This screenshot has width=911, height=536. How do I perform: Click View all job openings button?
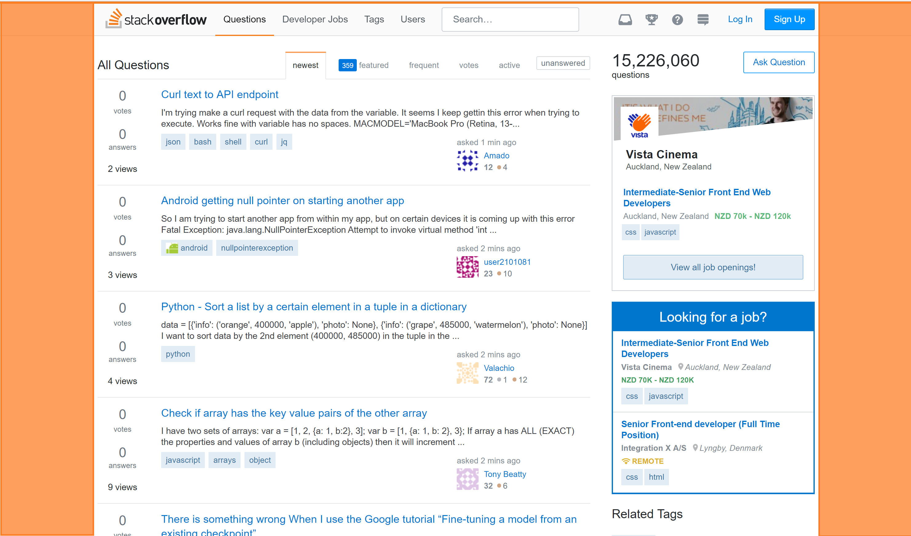point(713,267)
